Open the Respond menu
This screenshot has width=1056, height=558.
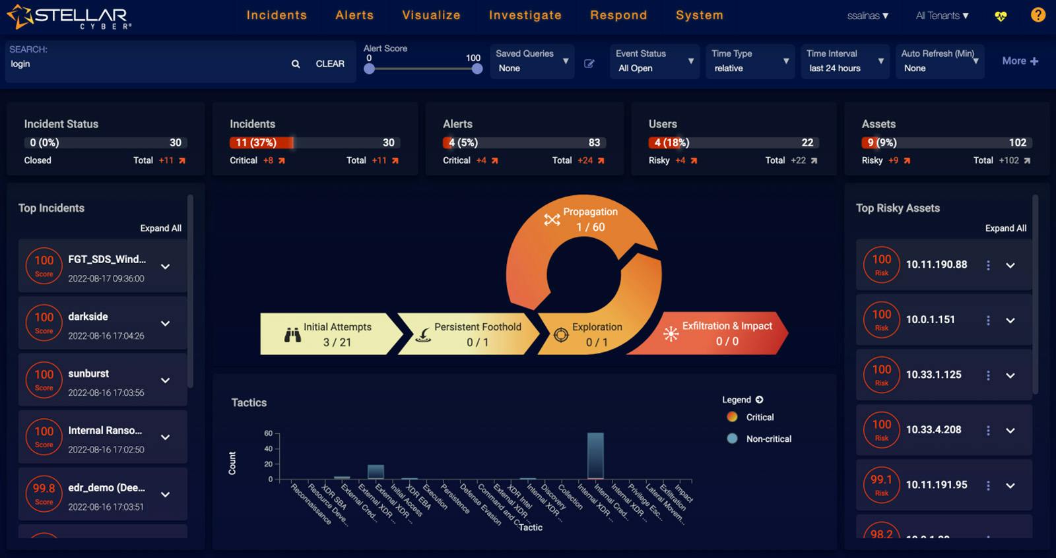618,15
